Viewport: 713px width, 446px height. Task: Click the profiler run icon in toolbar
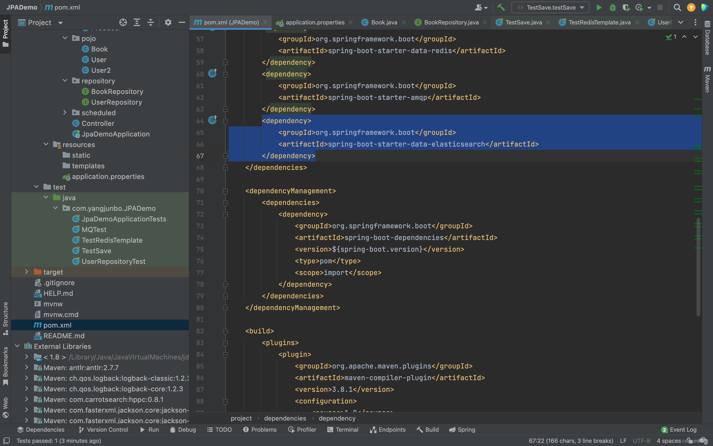click(639, 7)
